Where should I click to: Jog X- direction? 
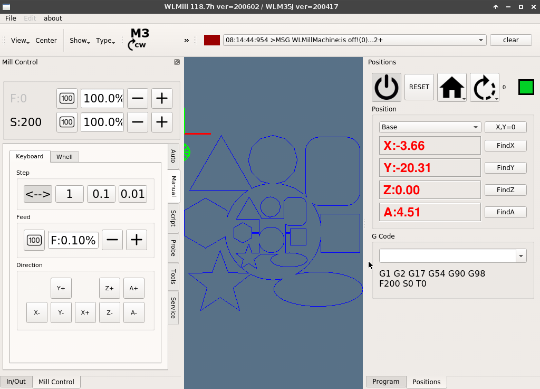coord(37,312)
